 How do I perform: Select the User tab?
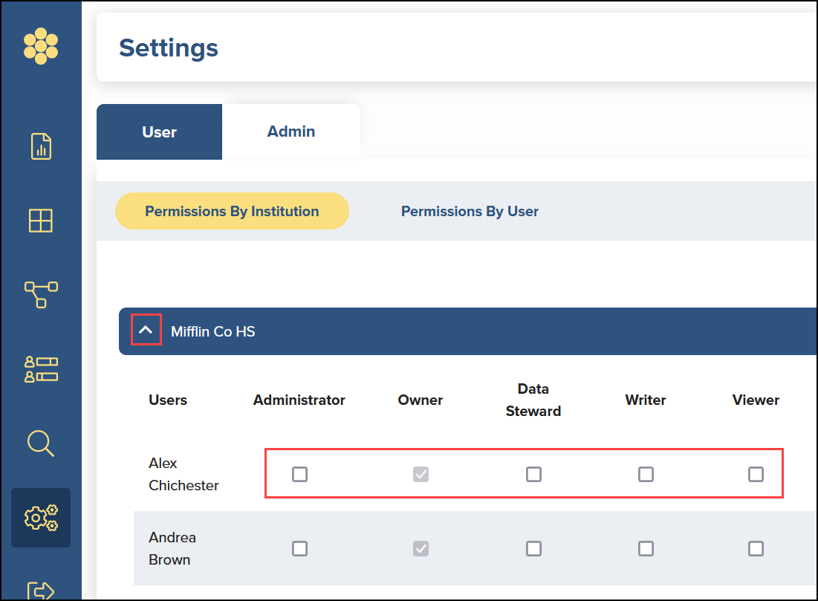(x=159, y=132)
